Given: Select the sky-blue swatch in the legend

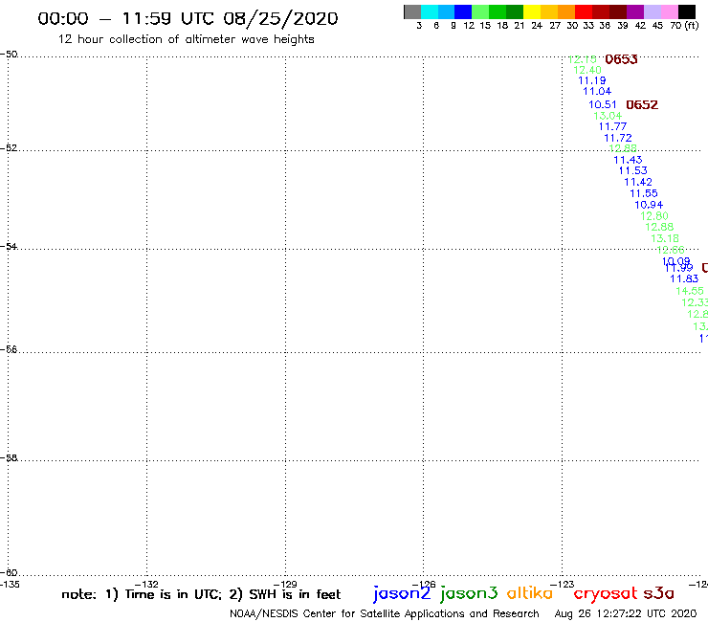Looking at the screenshot, I should [x=447, y=11].
